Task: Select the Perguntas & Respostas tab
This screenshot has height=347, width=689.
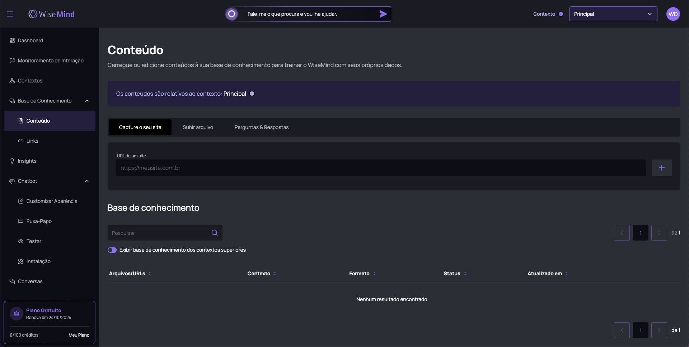Action: pos(261,127)
